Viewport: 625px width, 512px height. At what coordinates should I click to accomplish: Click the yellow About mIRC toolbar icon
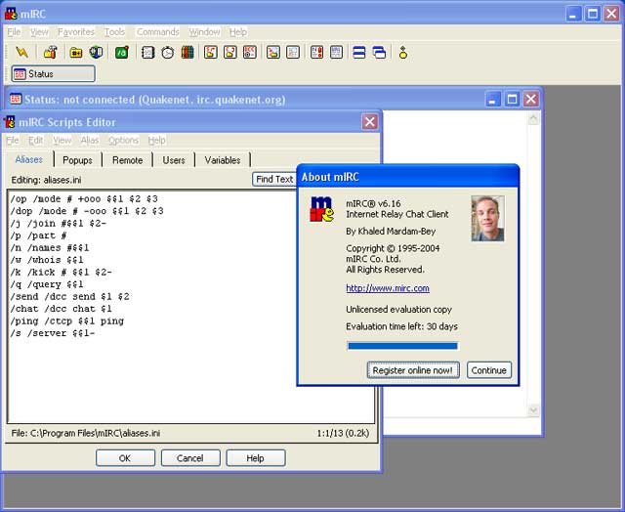403,52
